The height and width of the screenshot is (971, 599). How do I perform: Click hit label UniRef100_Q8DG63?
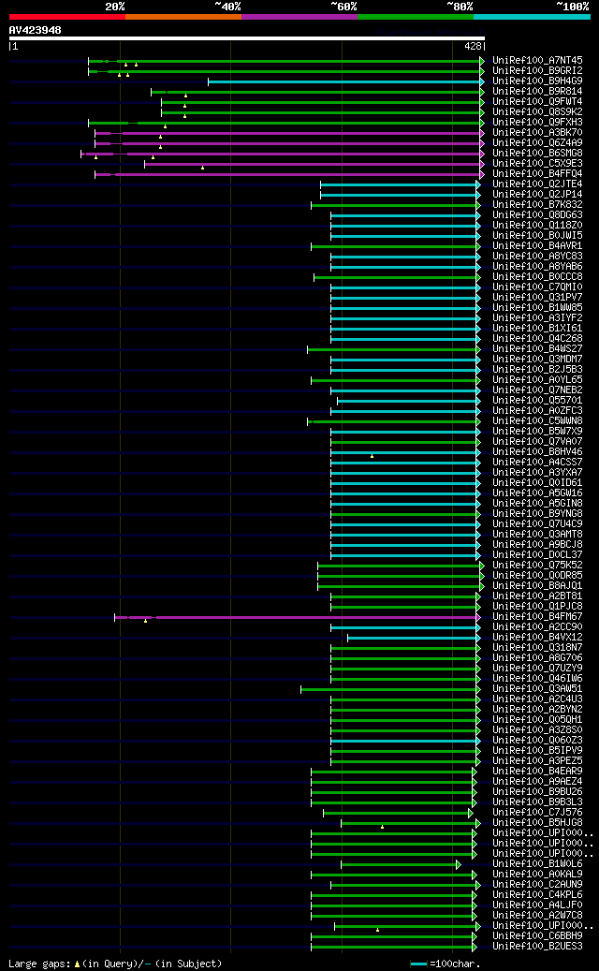pos(537,215)
